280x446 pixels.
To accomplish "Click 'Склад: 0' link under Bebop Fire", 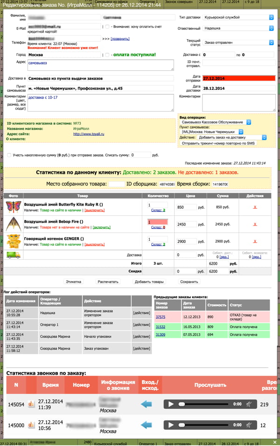I will [158, 227].
